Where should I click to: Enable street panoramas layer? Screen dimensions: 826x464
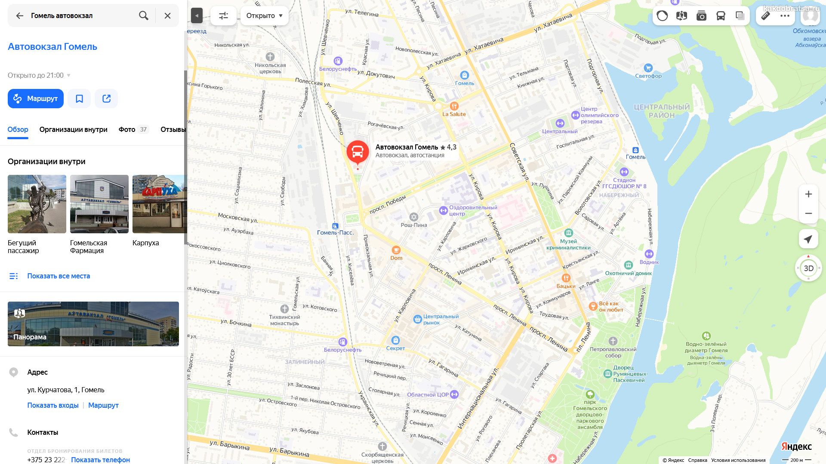click(x=681, y=16)
